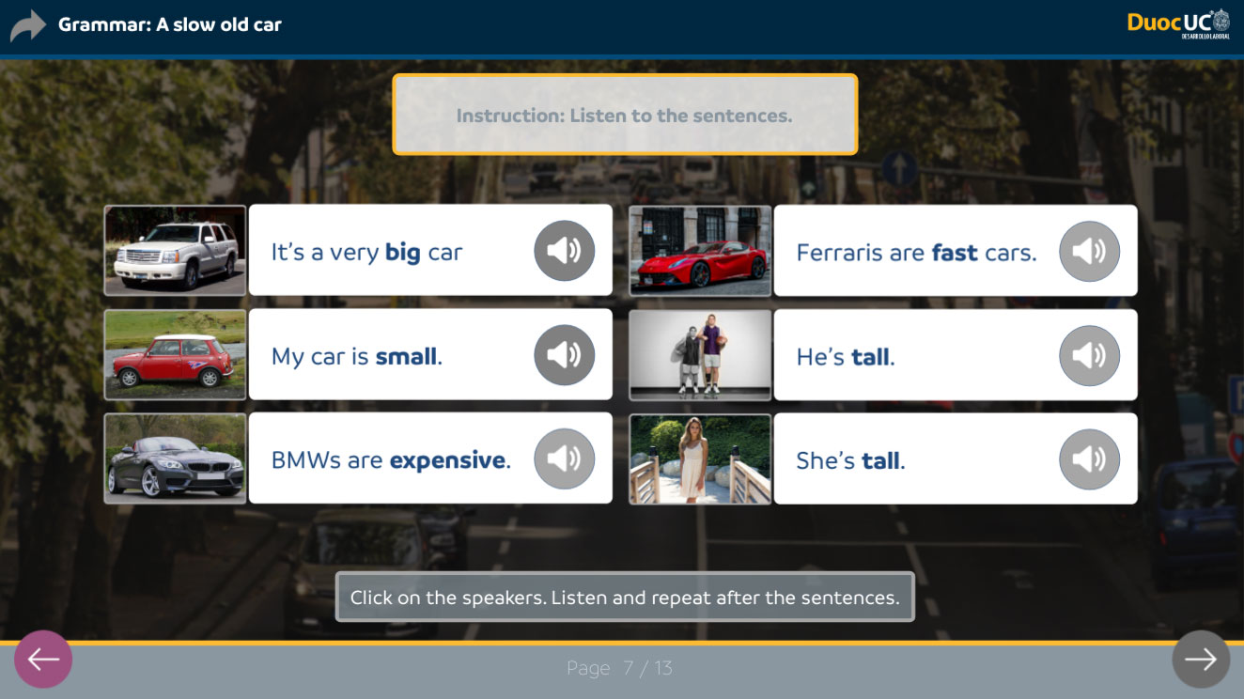Play audio for "He's tall."
This screenshot has width=1244, height=699.
1089,355
